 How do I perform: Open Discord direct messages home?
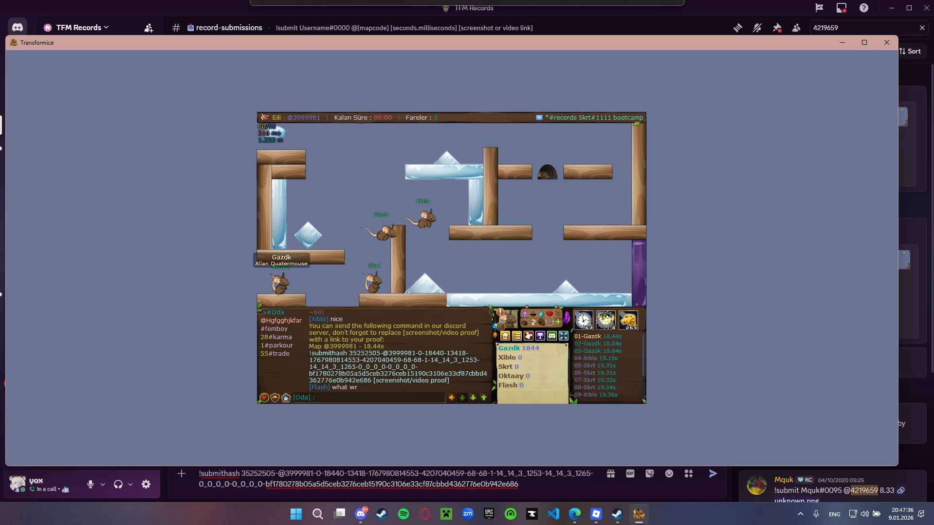18,28
